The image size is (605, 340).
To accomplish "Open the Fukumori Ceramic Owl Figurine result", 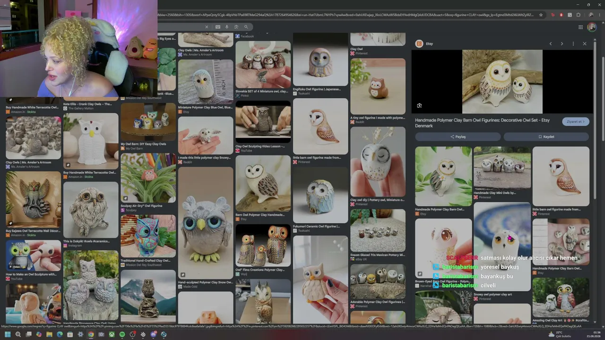I will tap(320, 195).
